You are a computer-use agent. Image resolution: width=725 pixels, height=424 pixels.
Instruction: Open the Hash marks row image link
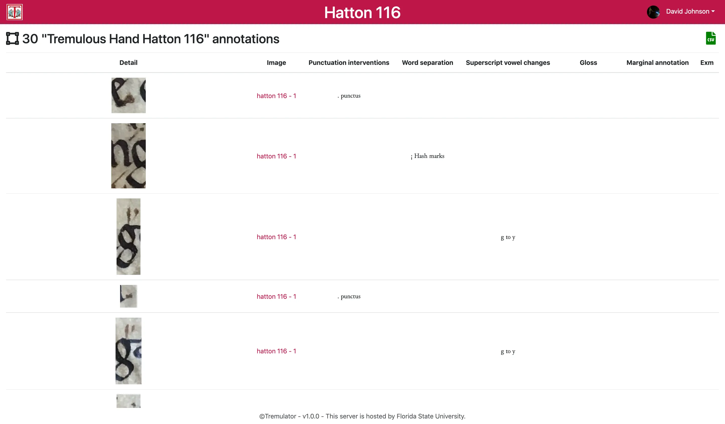click(x=276, y=156)
